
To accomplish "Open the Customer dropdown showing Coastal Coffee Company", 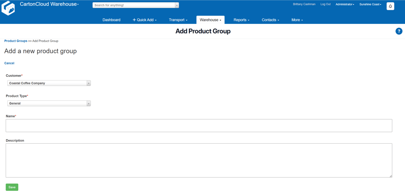I will point(49,83).
